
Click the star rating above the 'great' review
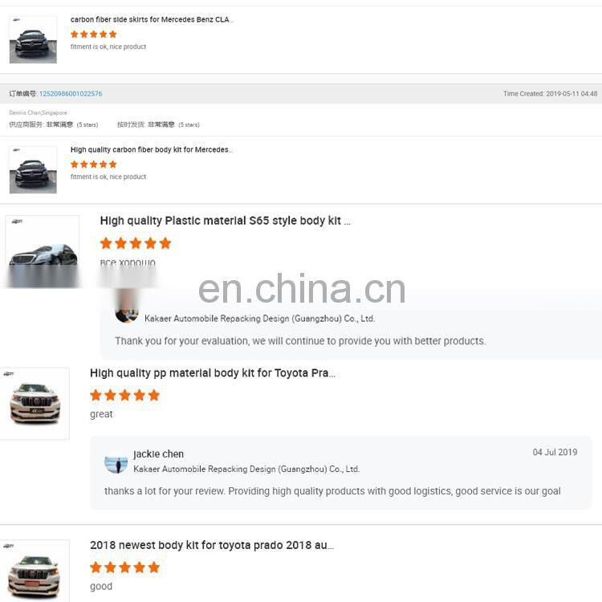tap(124, 395)
